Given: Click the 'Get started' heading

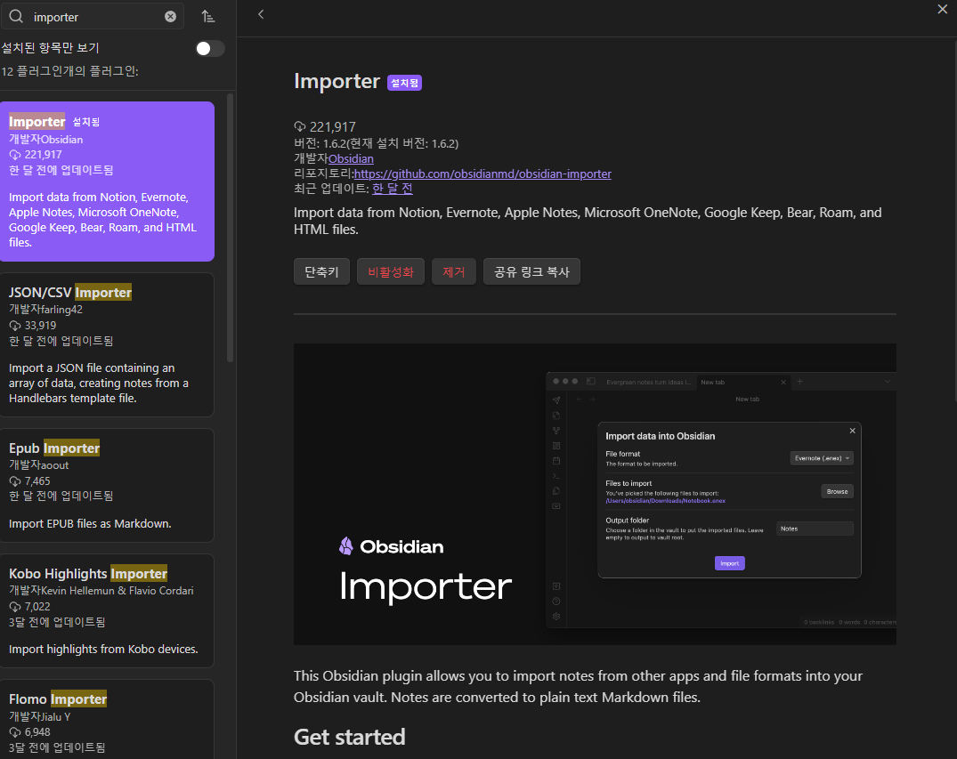Looking at the screenshot, I should (x=349, y=737).
